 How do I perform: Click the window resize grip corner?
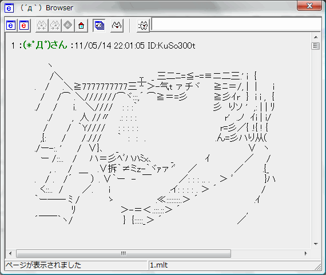pos(317,266)
